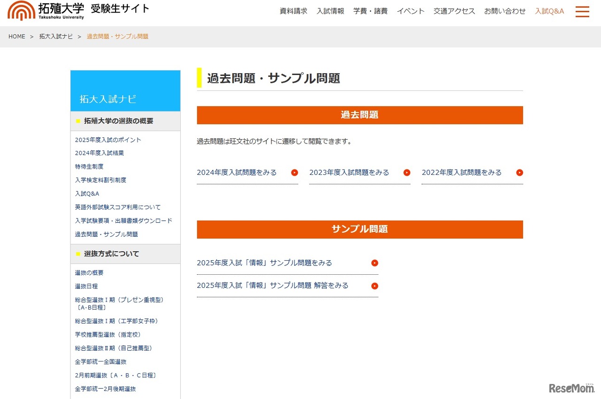Click arrow icon beside 2024年度入試問題をみる
Screen dimensions: 601x399
click(x=294, y=173)
